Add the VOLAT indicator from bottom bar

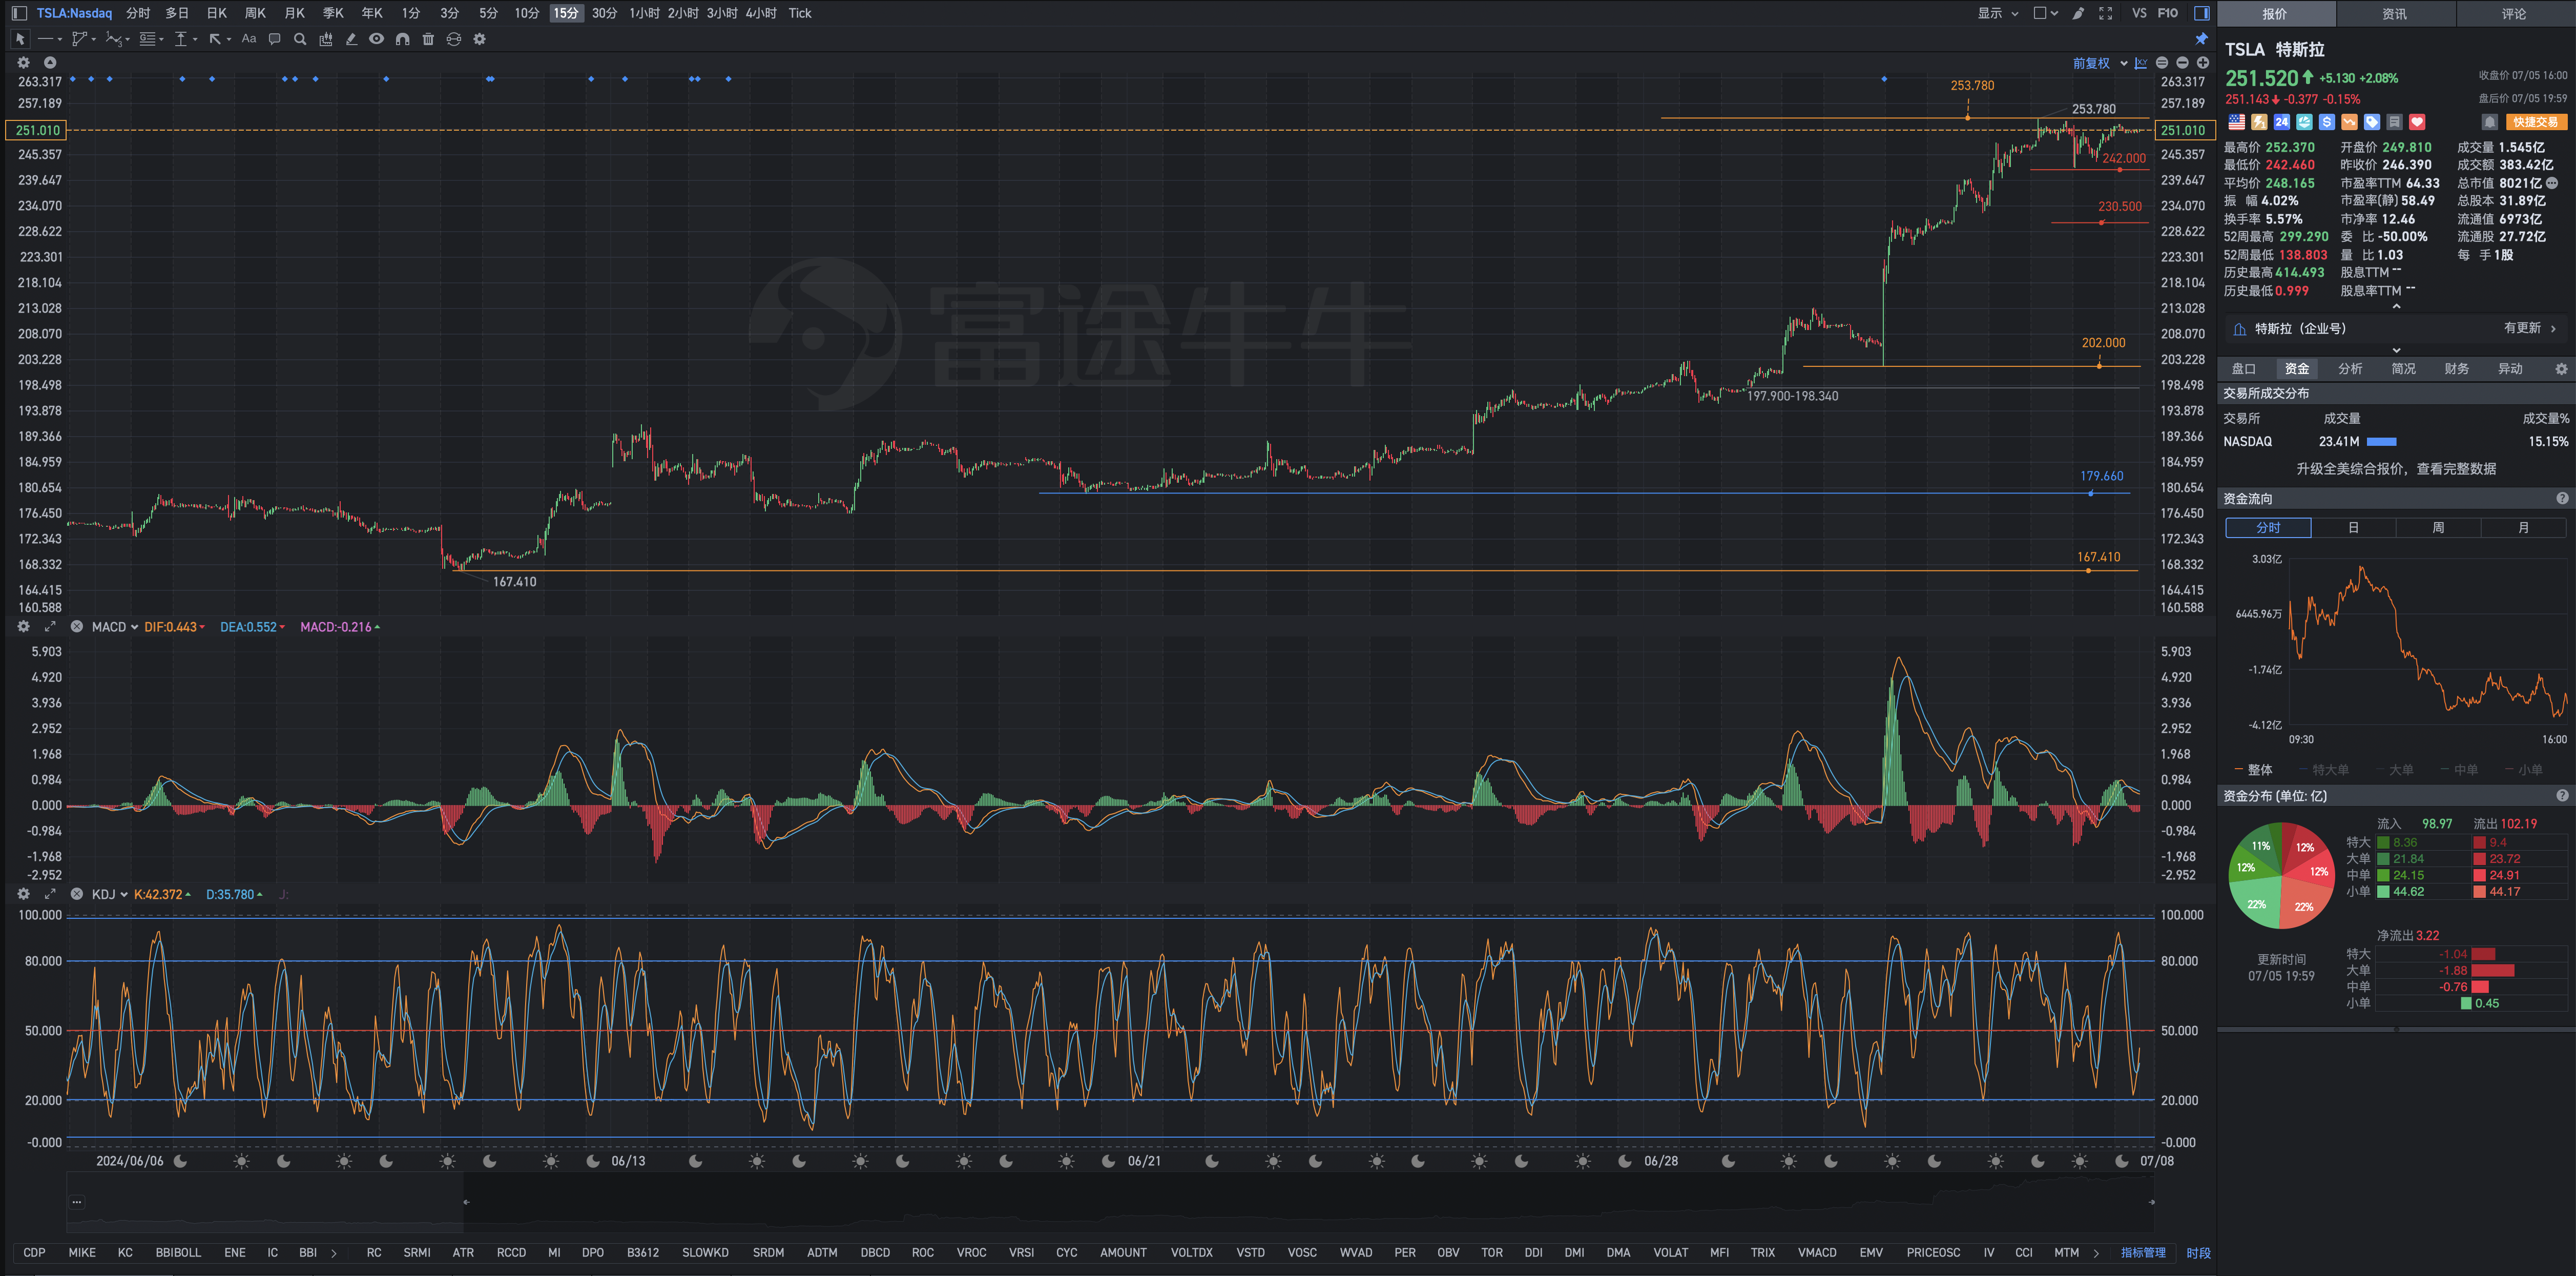(1670, 1253)
